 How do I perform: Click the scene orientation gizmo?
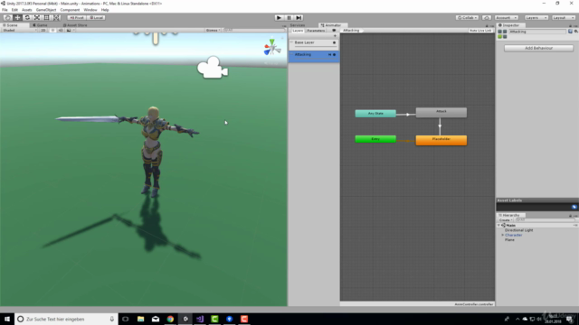[x=272, y=48]
